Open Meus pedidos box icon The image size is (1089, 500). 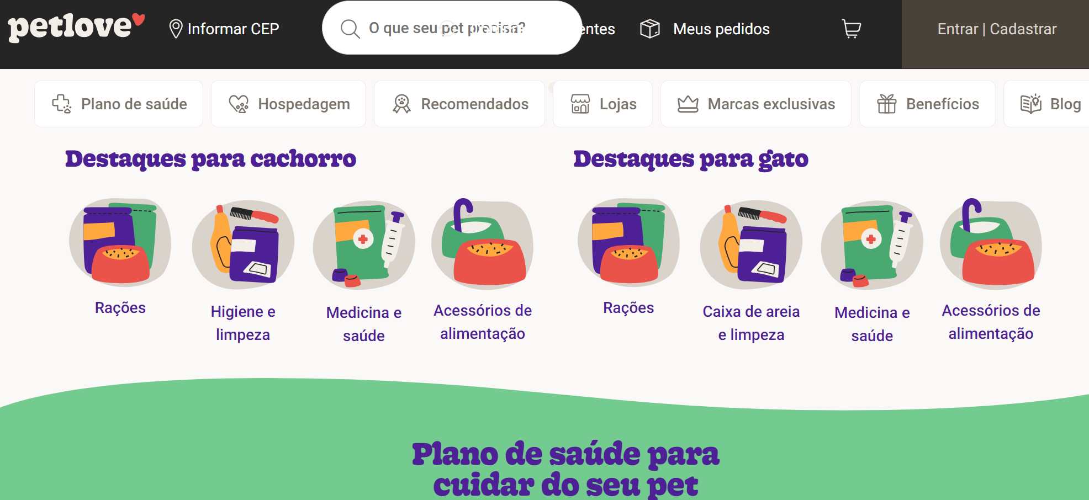649,29
